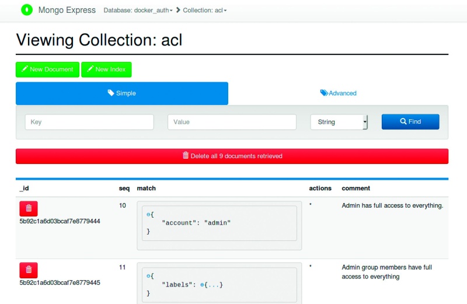Open the Collection: acl dropdown

pyautogui.click(x=205, y=11)
